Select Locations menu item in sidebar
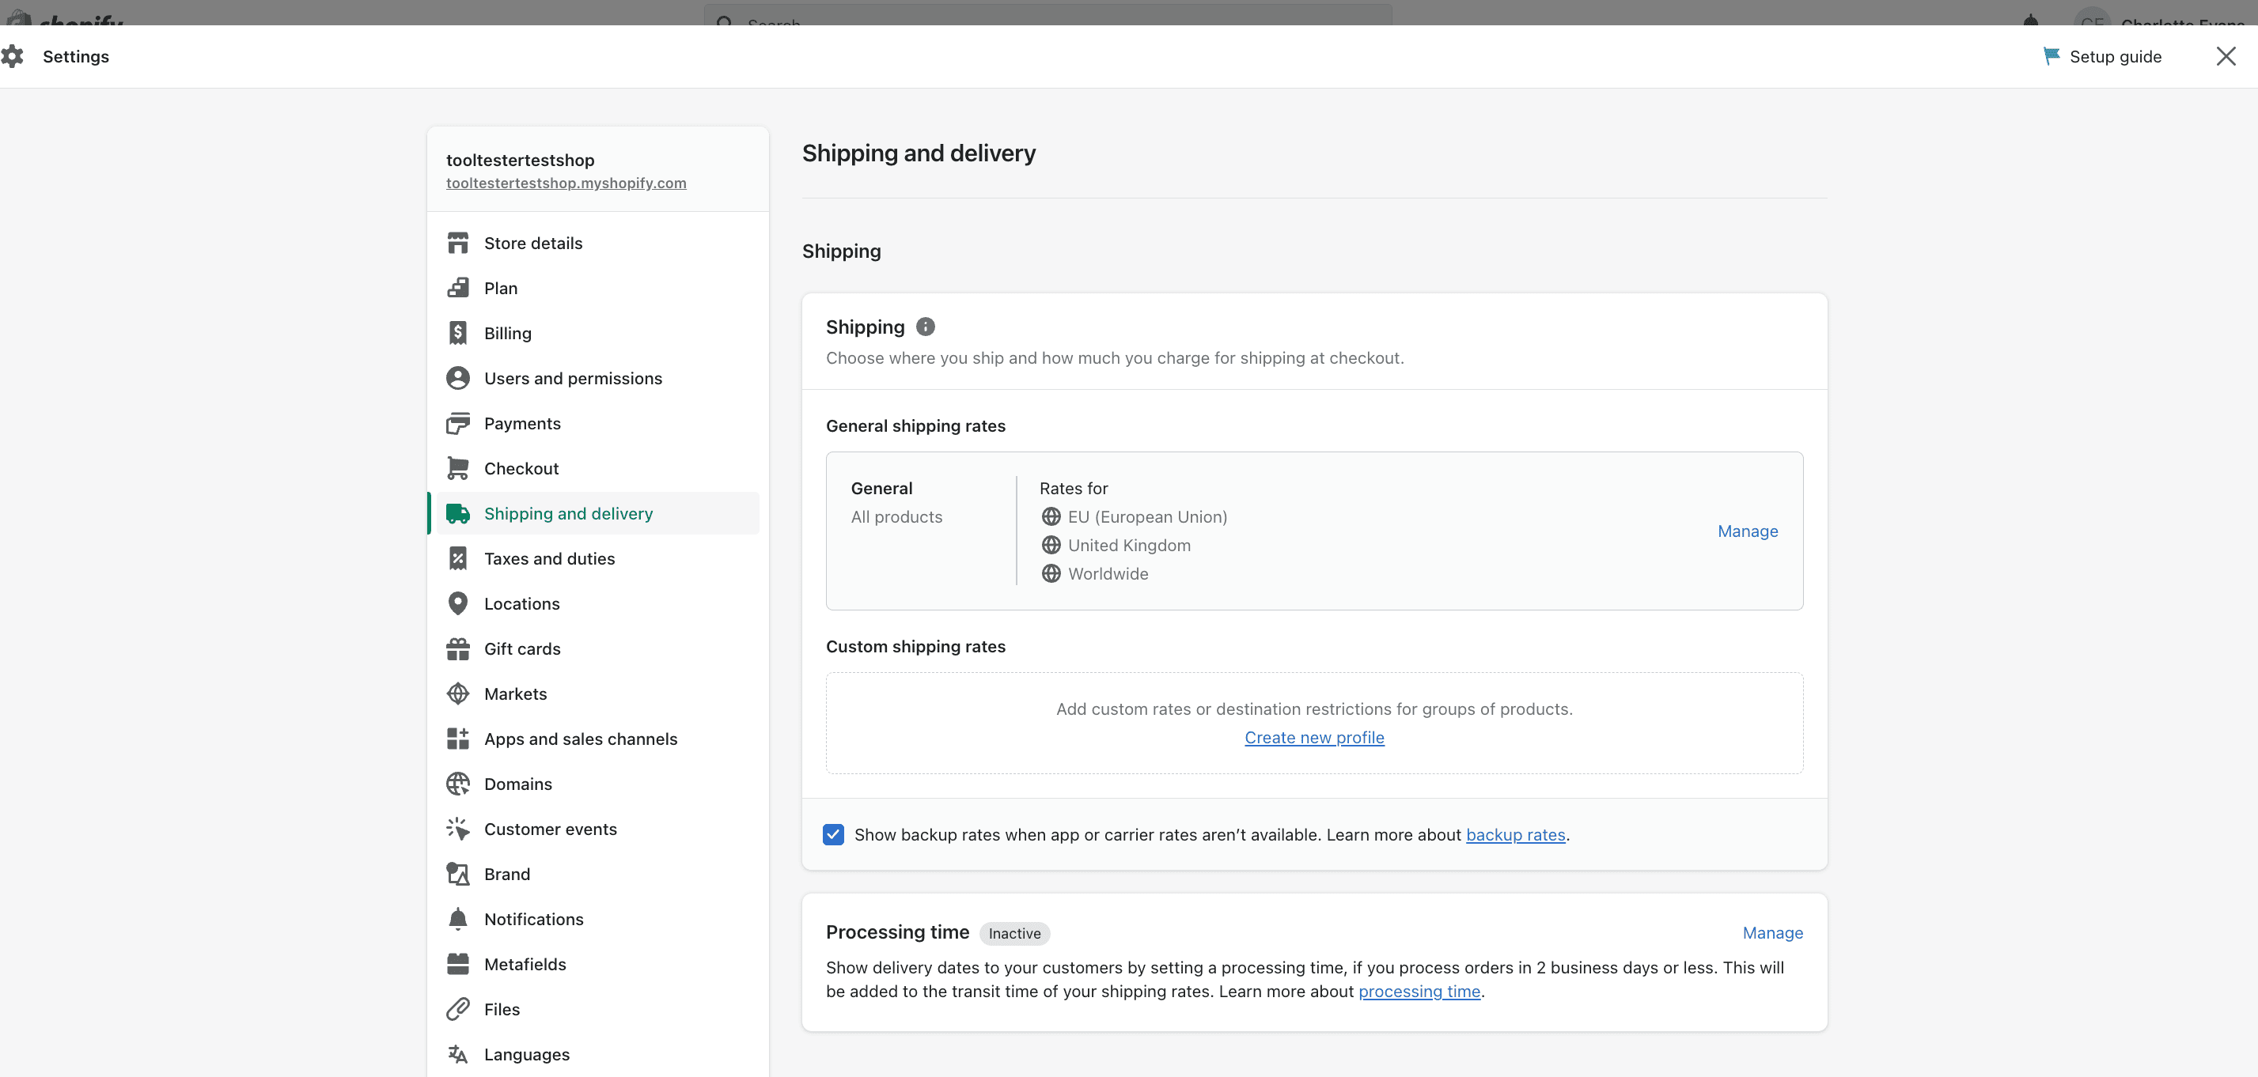2258x1077 pixels. pyautogui.click(x=523, y=602)
